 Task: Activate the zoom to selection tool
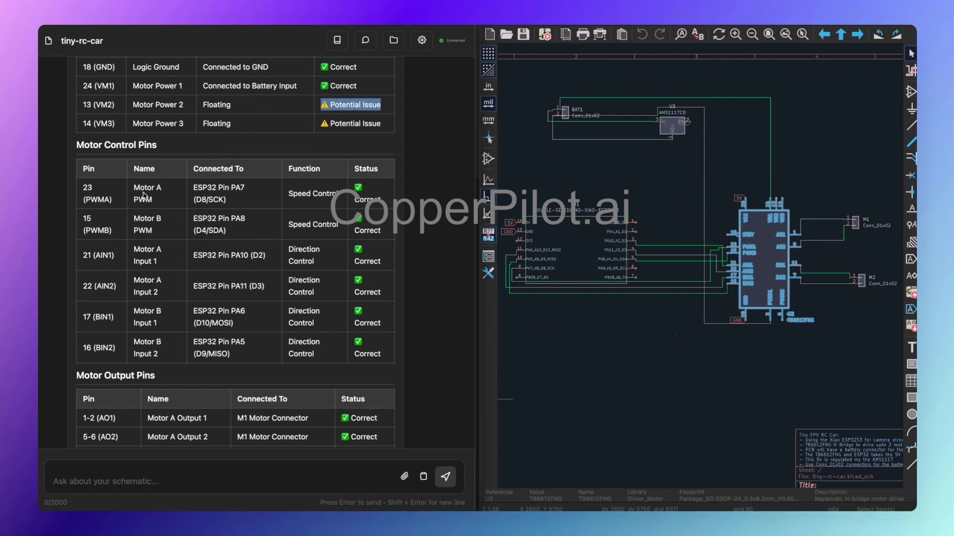(803, 34)
